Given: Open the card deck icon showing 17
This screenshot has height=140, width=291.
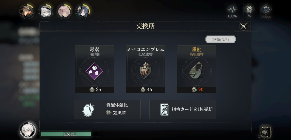Looking at the screenshot, I should 265,132.
